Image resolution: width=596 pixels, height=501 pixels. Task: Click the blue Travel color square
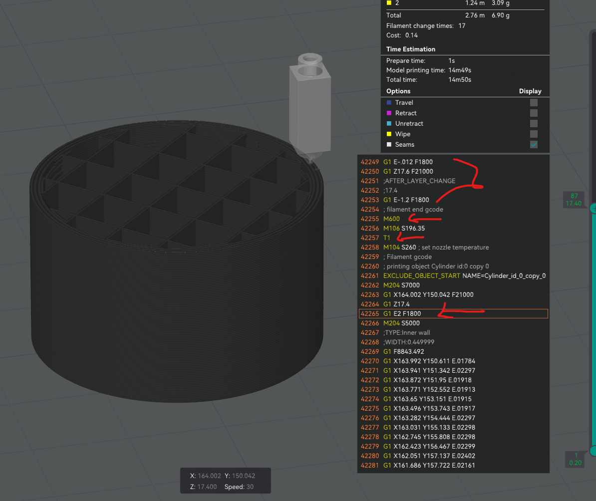(x=389, y=102)
